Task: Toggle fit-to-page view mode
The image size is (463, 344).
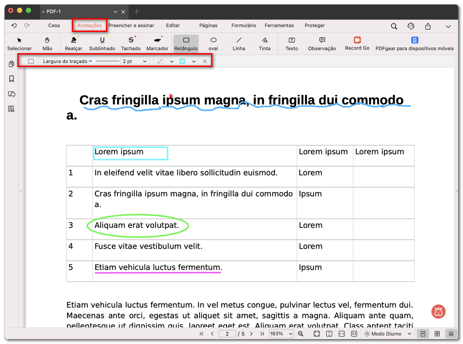Action: [317, 334]
